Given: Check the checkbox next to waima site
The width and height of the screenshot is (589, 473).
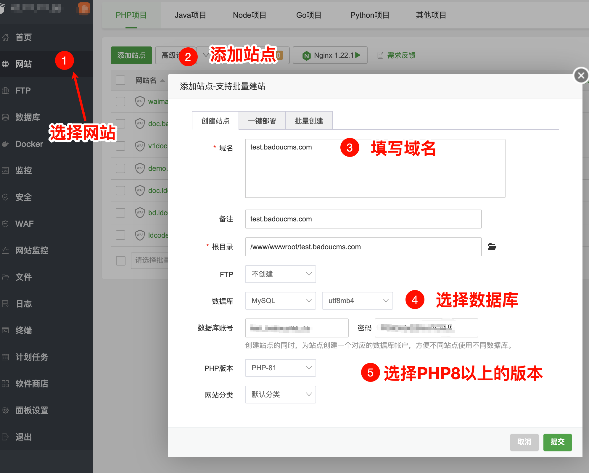Looking at the screenshot, I should tap(120, 101).
